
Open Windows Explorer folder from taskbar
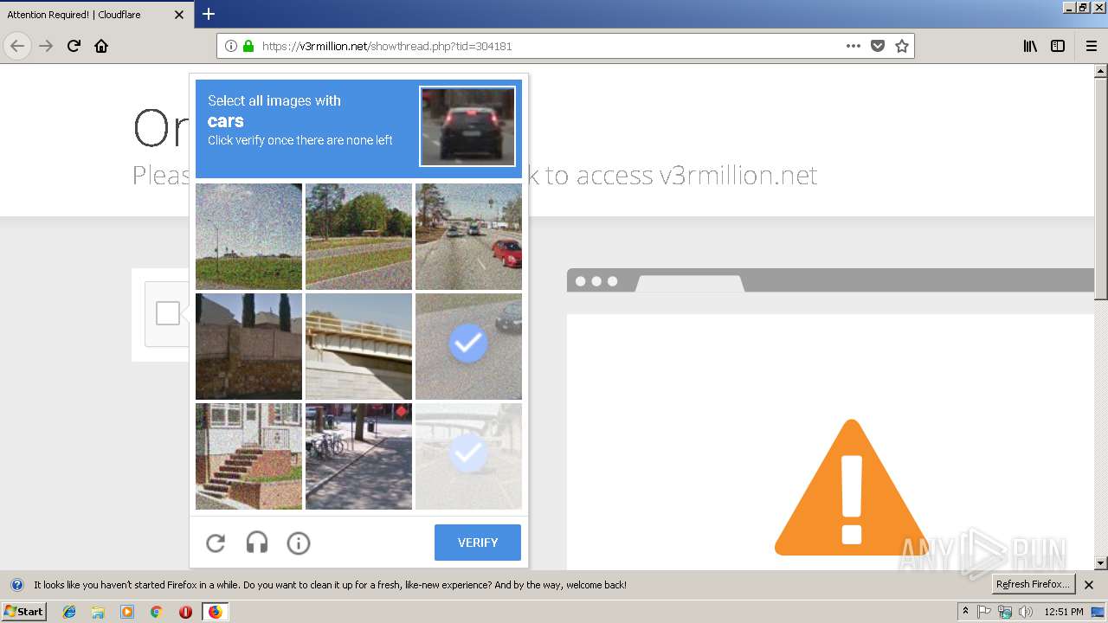coord(98,612)
